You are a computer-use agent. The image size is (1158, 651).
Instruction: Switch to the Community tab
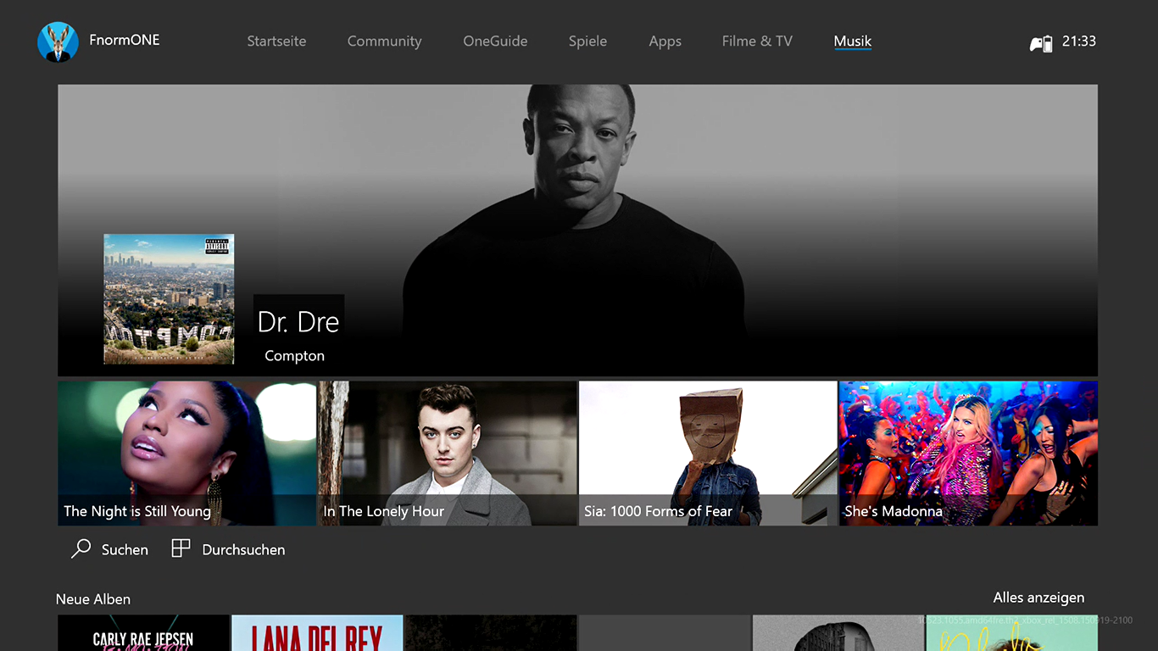click(384, 42)
